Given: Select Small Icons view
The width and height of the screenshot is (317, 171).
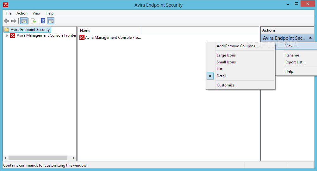Looking at the screenshot, I should (x=240, y=62).
